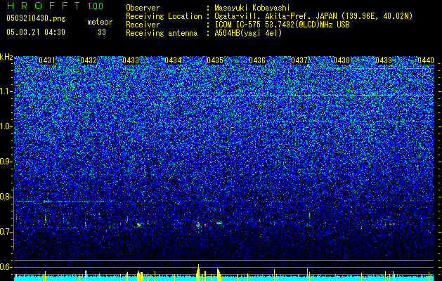Click the Receiving antenna label

(x=162, y=33)
